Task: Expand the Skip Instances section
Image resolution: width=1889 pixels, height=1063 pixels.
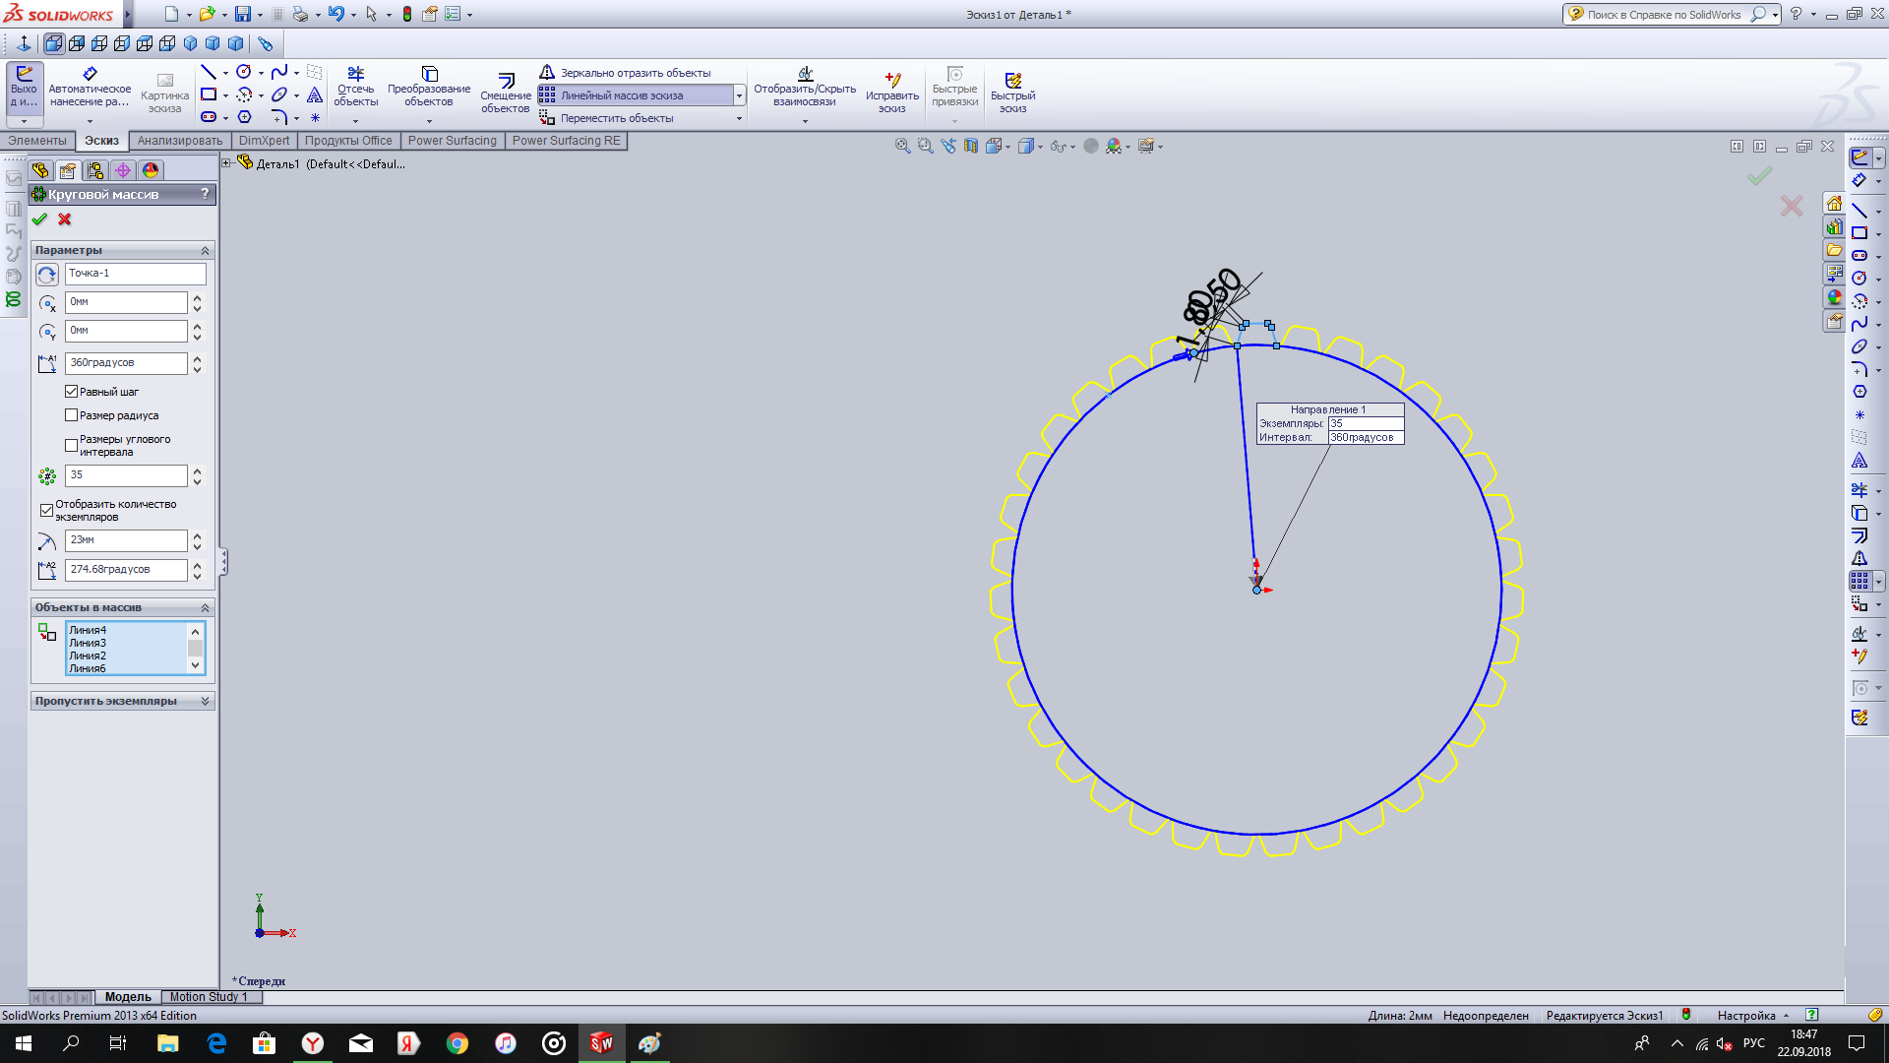Action: tap(205, 701)
